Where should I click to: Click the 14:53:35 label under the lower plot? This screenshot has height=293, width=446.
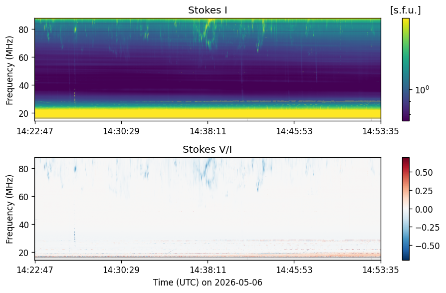[x=381, y=270]
